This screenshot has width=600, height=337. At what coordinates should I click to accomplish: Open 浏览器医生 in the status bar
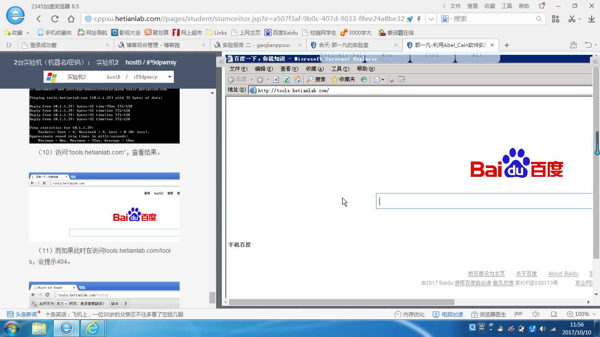pyautogui.click(x=488, y=314)
